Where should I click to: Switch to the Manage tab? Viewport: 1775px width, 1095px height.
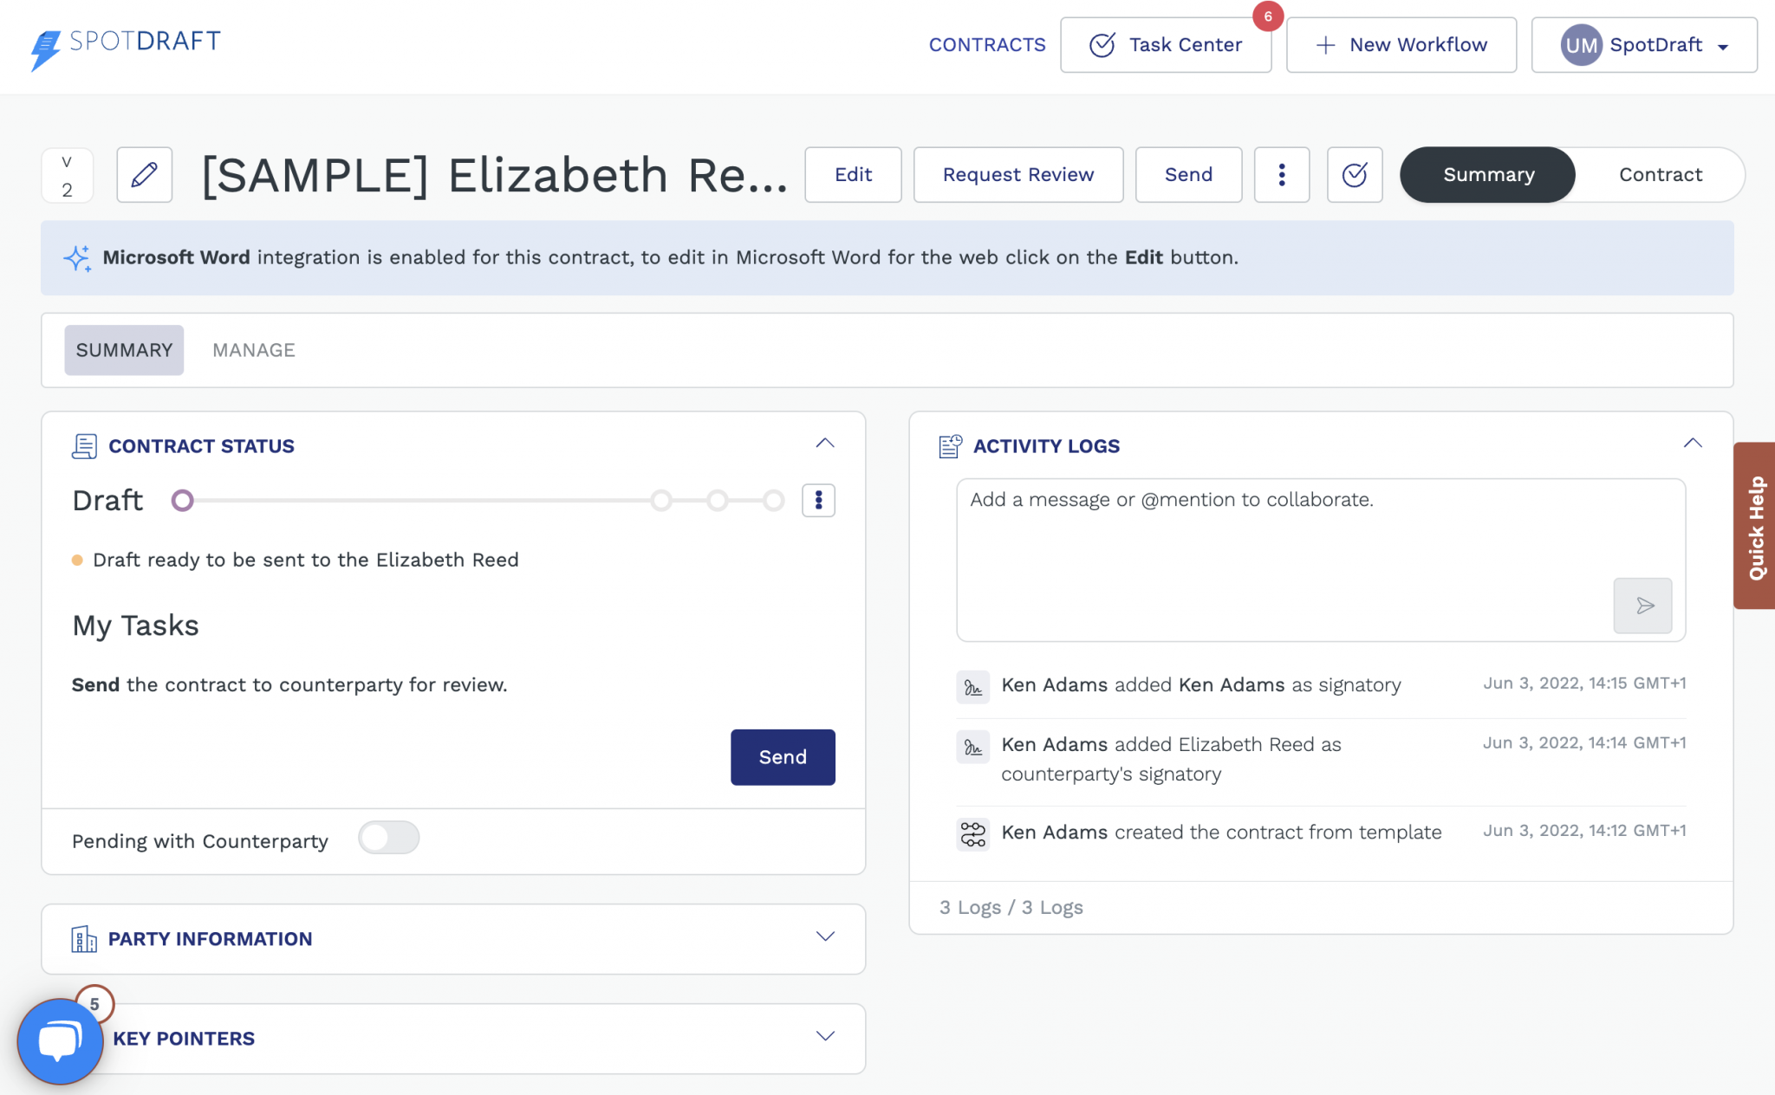tap(253, 350)
